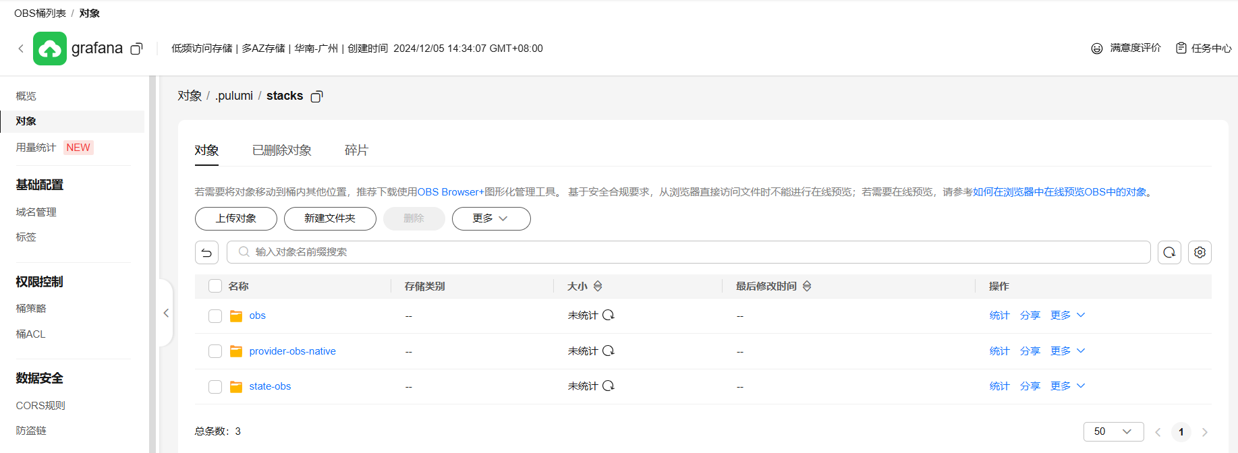The height and width of the screenshot is (453, 1238).
Task: Click the return icon left of search box
Action: pos(206,252)
